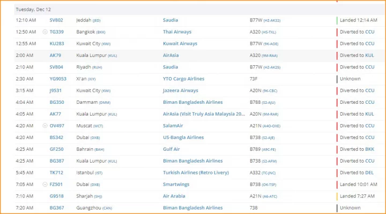Viewport: 386px width, 214px height.
Task: Expand the FZ501 flight row chevron
Action: tap(45, 184)
